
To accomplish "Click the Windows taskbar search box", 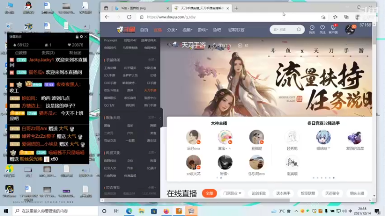I will pos(55,211).
